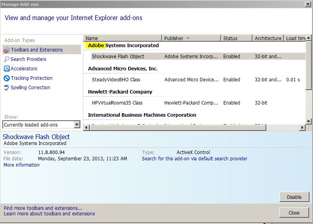The height and width of the screenshot is (224, 313).
Task: Click the 32-bit architecture cell for HPVirtualRooms35
Action: click(261, 103)
